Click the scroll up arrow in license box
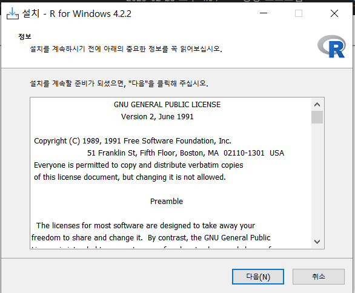 tap(317, 105)
